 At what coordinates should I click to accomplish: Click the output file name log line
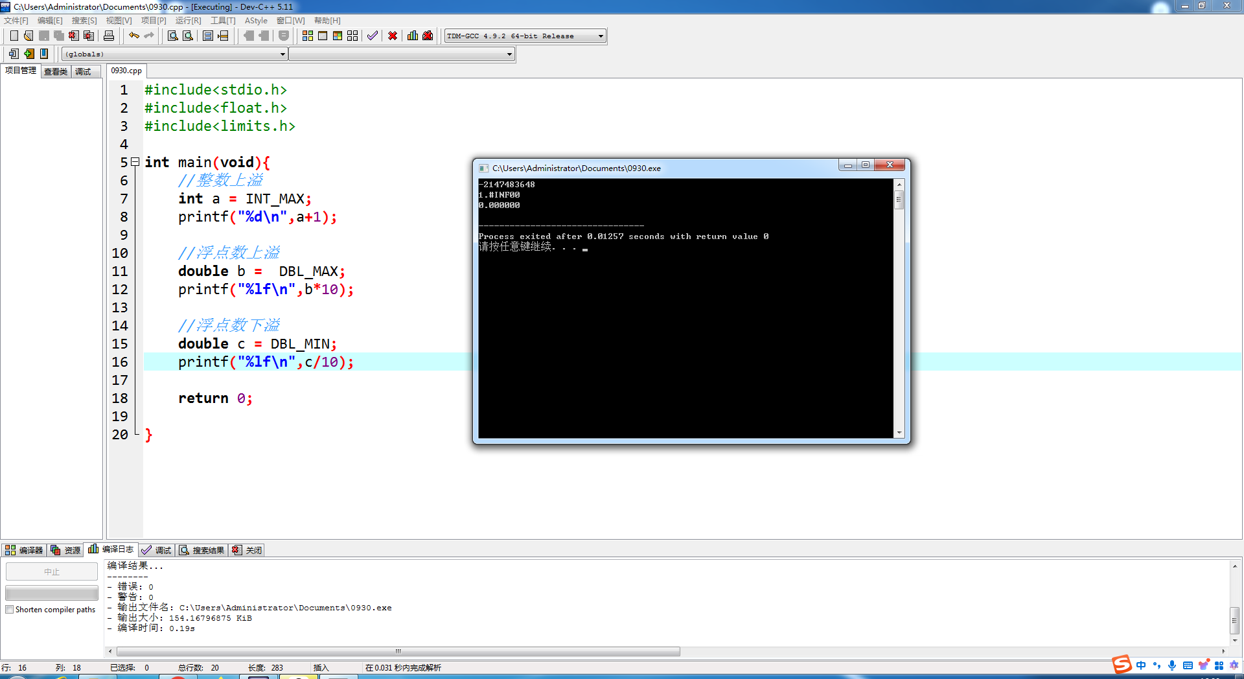coord(249,608)
